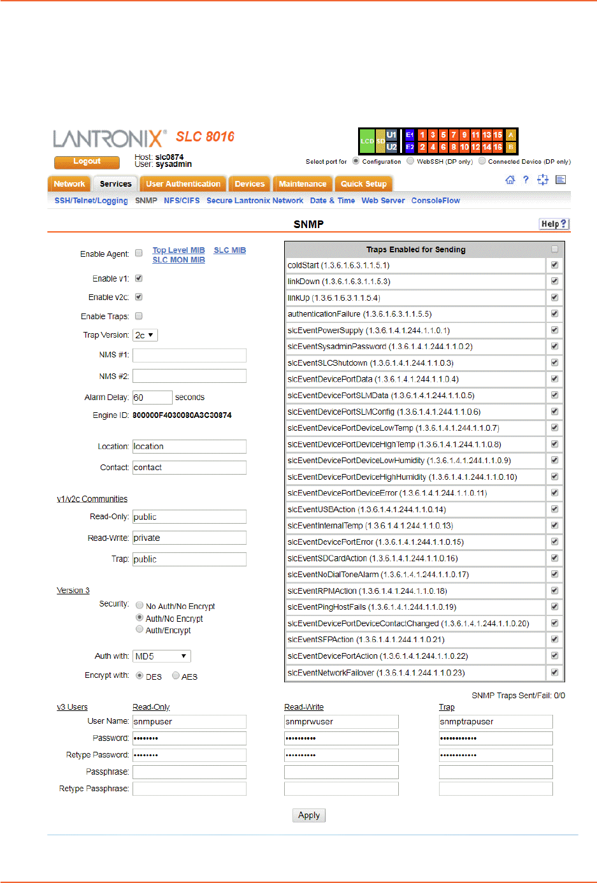
Task: Select the U1 USB port block
Action: click(x=391, y=135)
